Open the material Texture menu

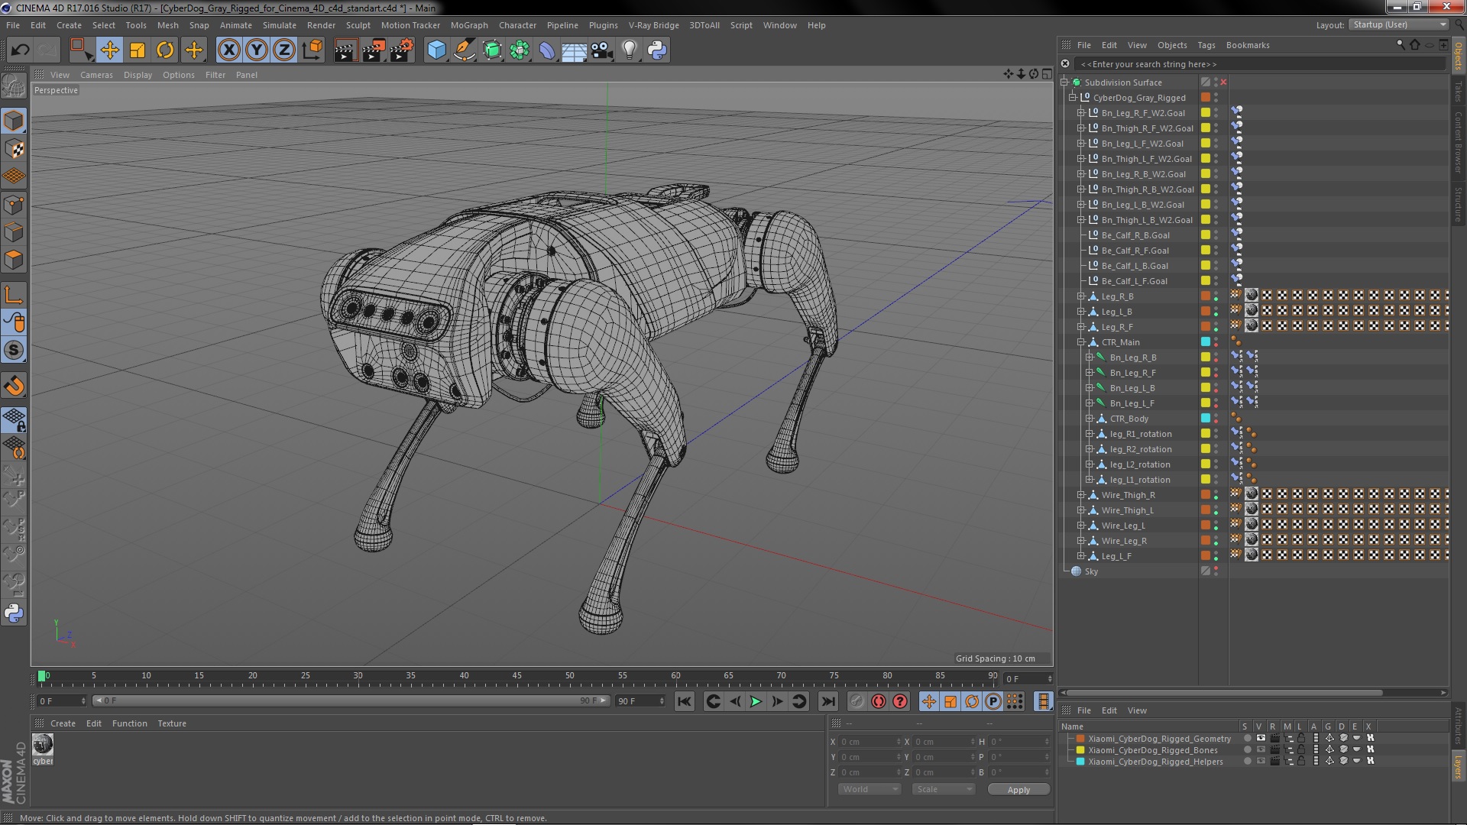pos(172,723)
